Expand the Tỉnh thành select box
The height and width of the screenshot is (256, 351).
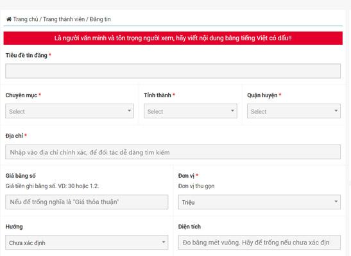(x=191, y=111)
